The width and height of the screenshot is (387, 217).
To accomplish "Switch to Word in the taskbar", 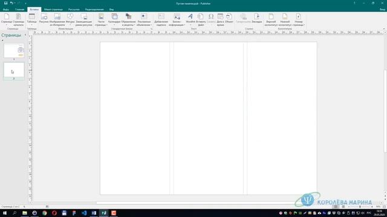I will click(x=94, y=213).
